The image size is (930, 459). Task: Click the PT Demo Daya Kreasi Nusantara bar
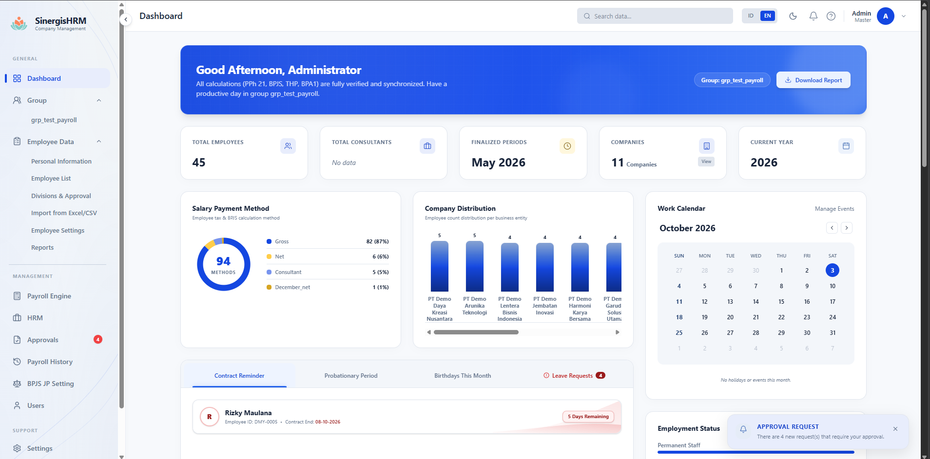[440, 266]
